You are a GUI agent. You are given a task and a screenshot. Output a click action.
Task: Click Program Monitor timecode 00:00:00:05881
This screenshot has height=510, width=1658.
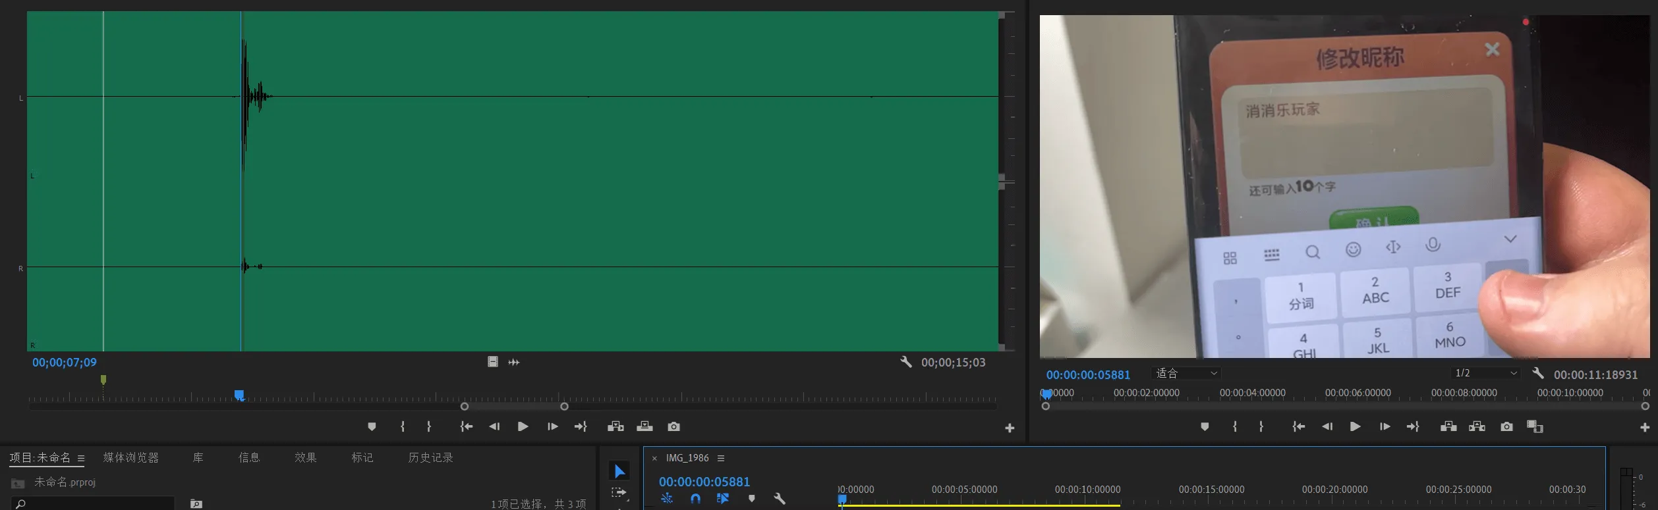[1088, 375]
